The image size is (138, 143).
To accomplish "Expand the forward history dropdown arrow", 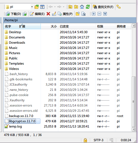I will pyautogui.click(x=64, y=7).
